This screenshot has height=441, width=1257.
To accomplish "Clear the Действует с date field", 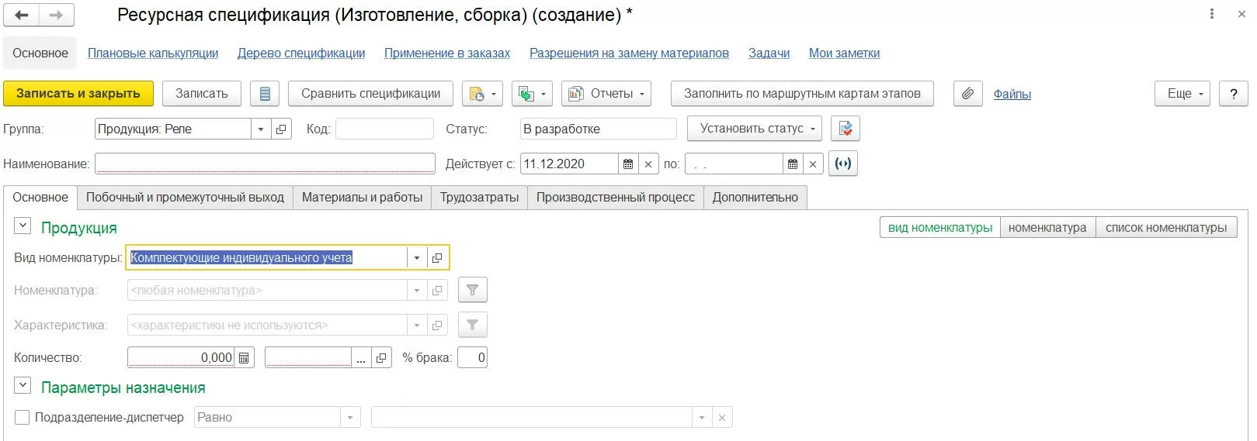I will pyautogui.click(x=648, y=164).
